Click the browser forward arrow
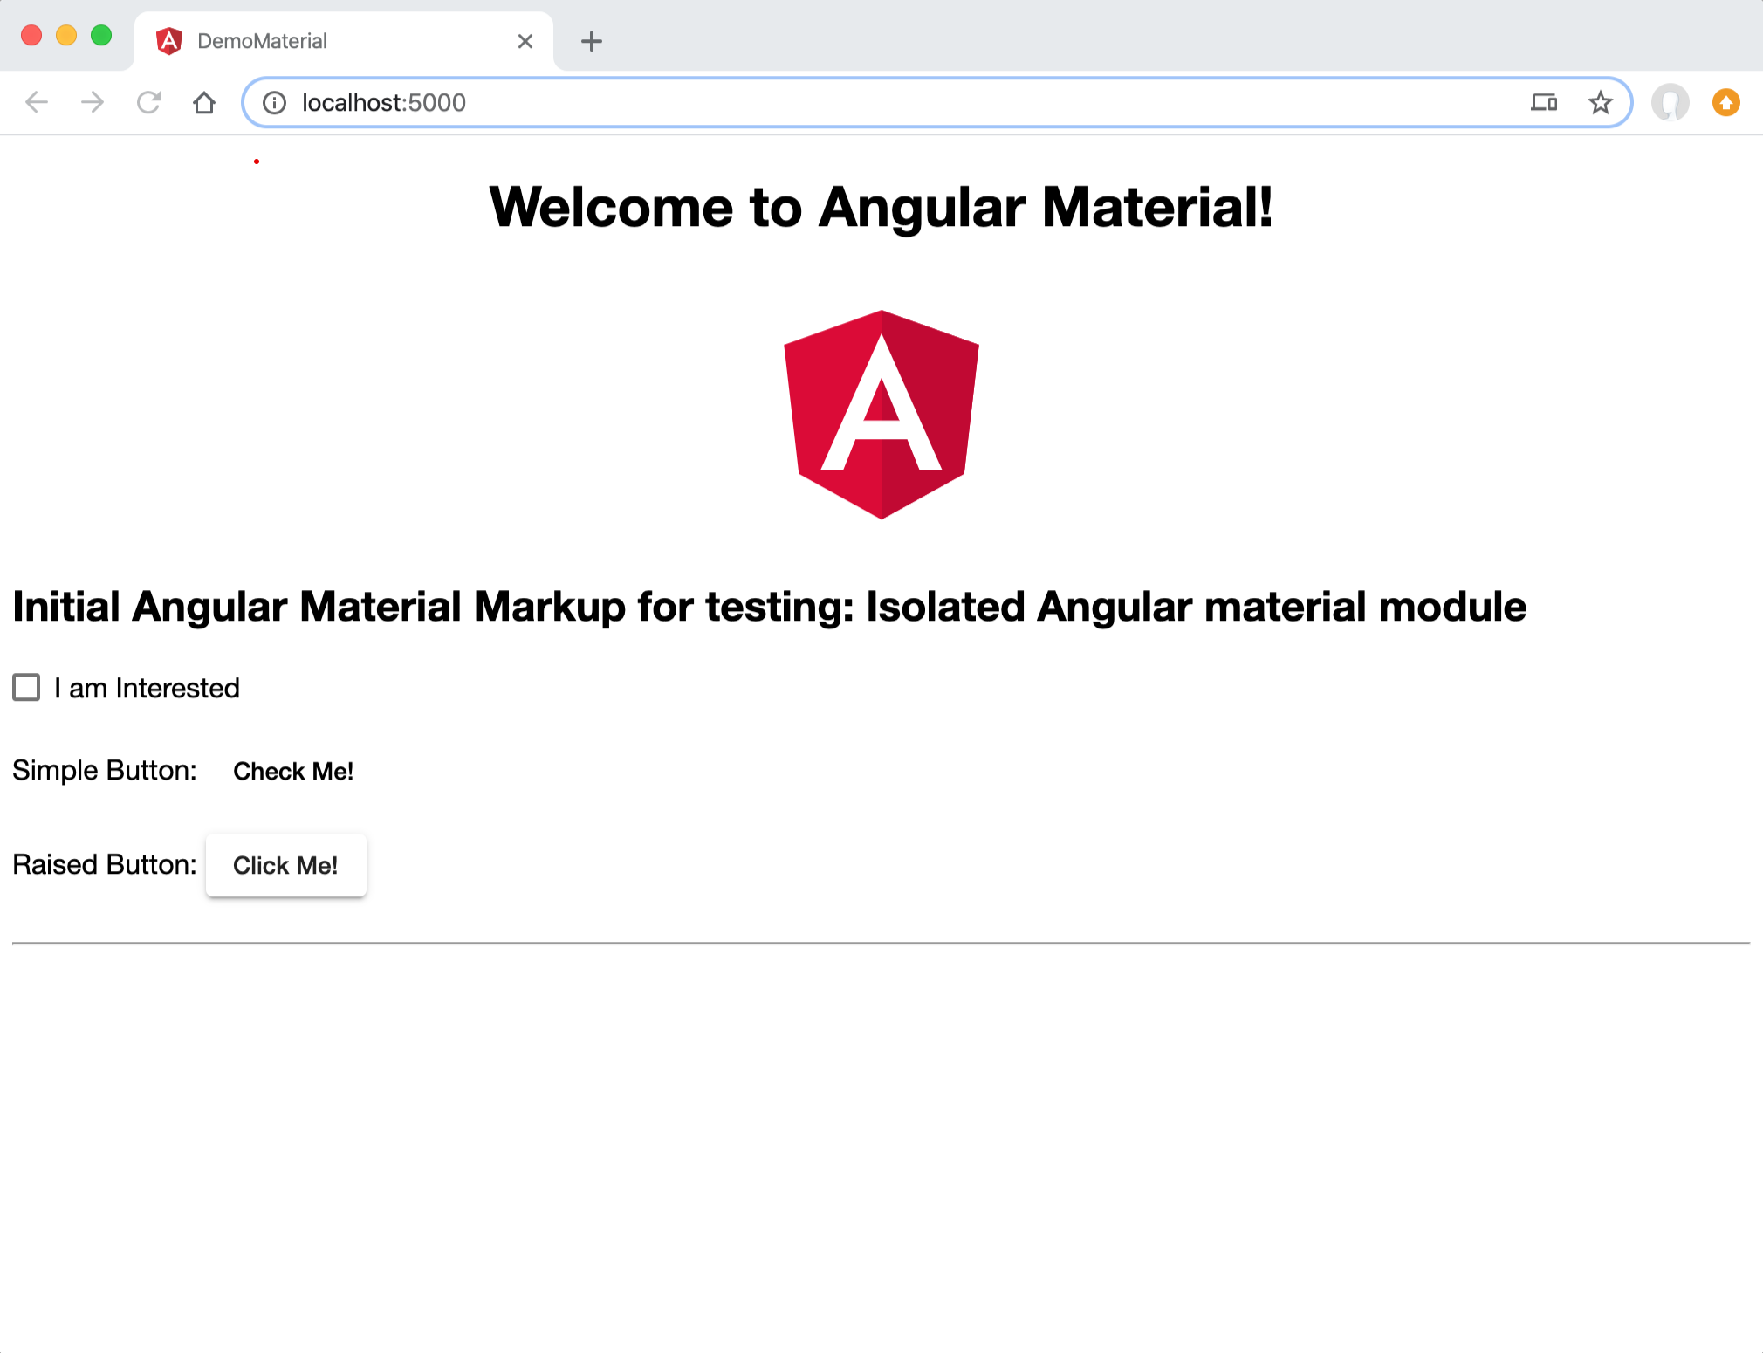1763x1353 pixels. pyautogui.click(x=93, y=103)
